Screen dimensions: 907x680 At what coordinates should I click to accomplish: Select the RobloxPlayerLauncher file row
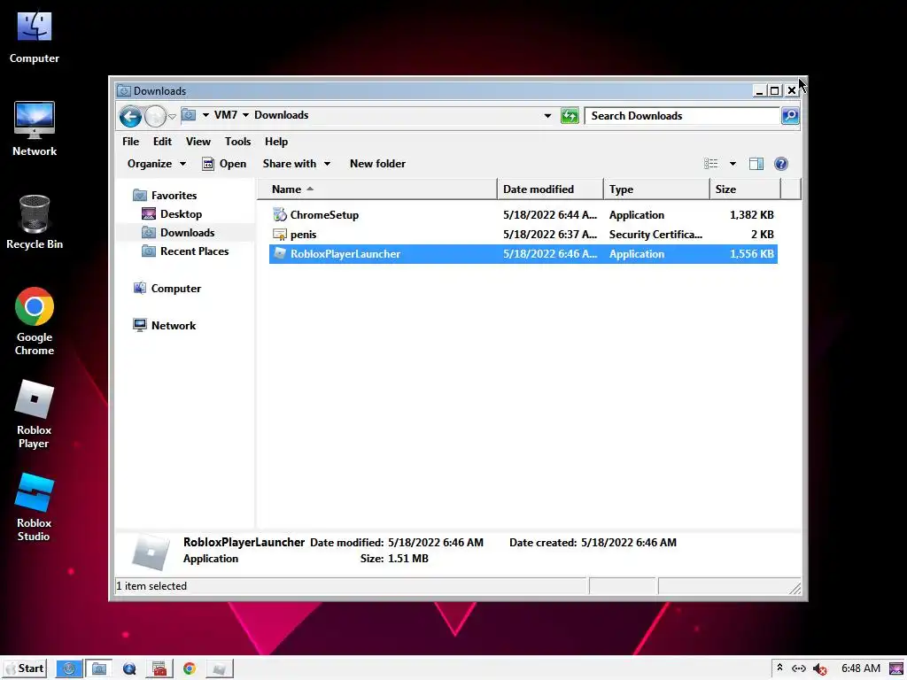(523, 254)
